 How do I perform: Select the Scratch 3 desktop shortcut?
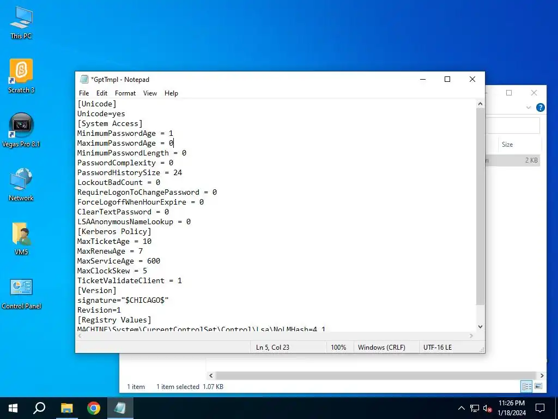pyautogui.click(x=21, y=76)
